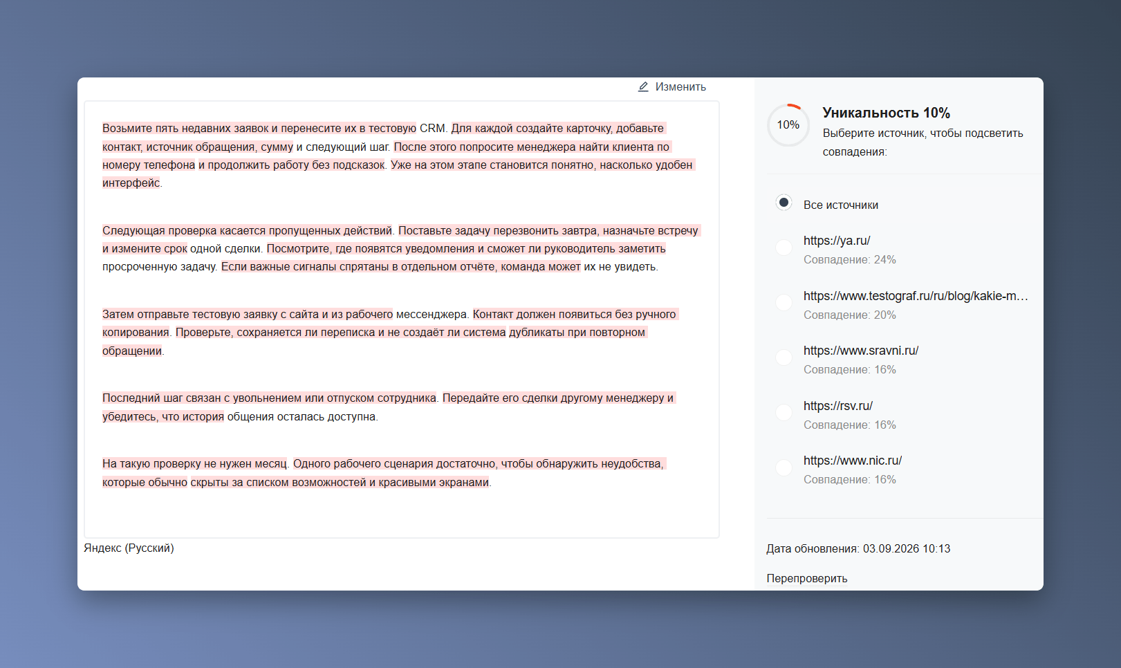1121x668 pixels.
Task: Select the https://ya.ru/ source radio
Action: [x=784, y=248]
